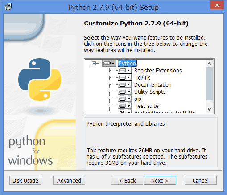Open the pip feature drive icon
This screenshot has width=227, height=195.
[125, 99]
